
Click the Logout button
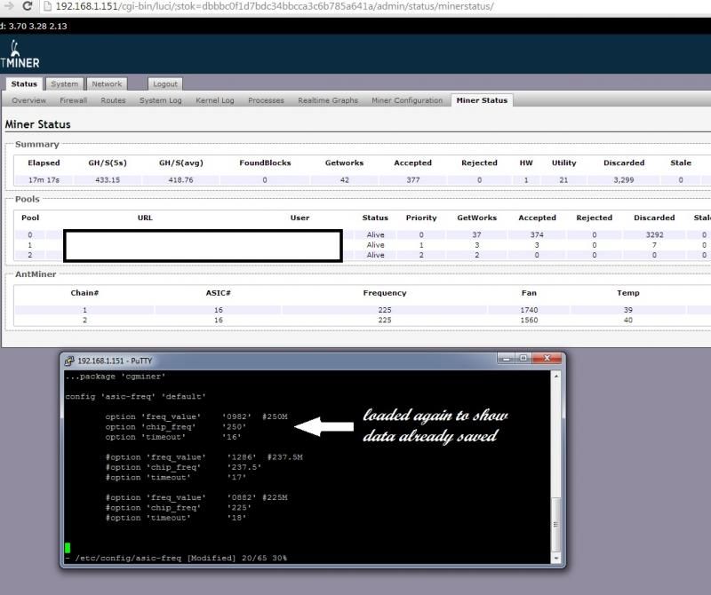tap(165, 84)
